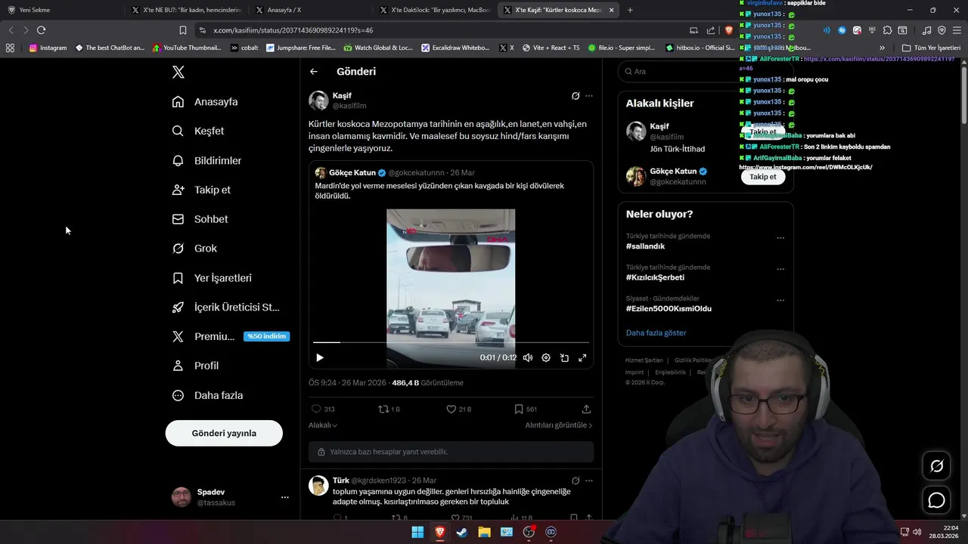Screen dimensions: 968x544
Task: Click the Ara search field
Action: coord(678,71)
